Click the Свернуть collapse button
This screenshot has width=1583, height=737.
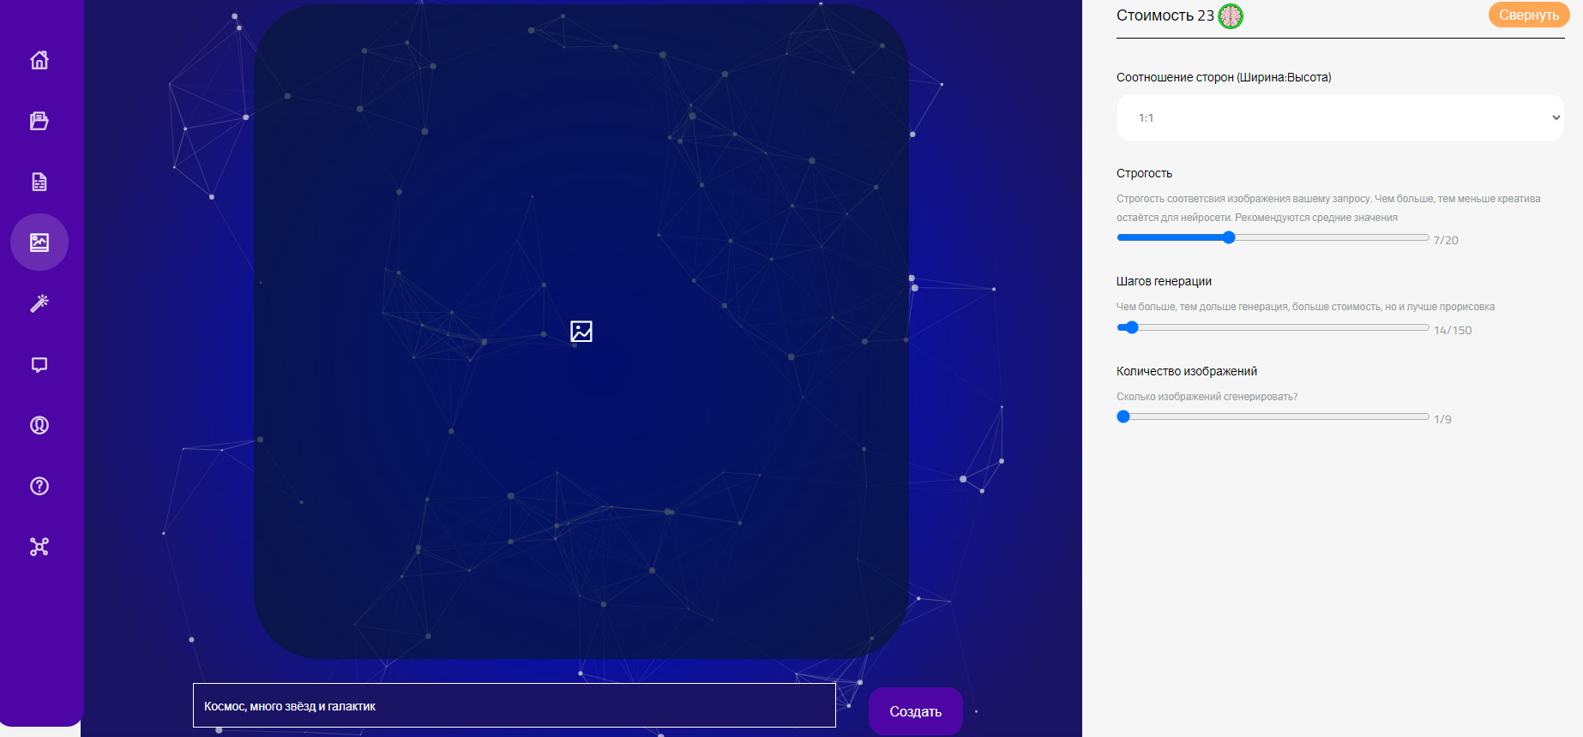pyautogui.click(x=1528, y=15)
